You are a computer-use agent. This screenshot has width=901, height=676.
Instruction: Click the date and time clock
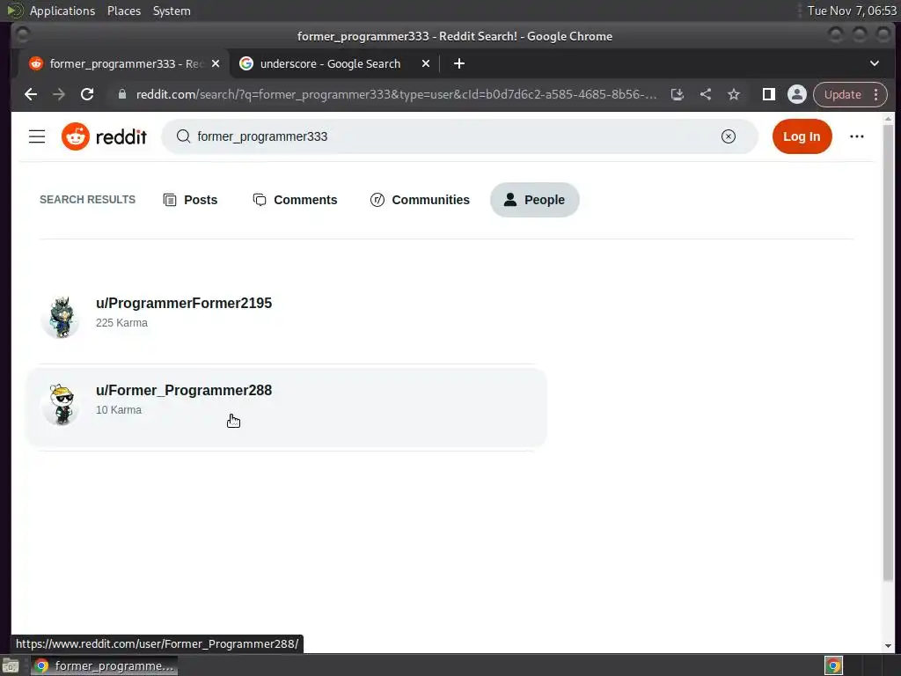coord(852,11)
